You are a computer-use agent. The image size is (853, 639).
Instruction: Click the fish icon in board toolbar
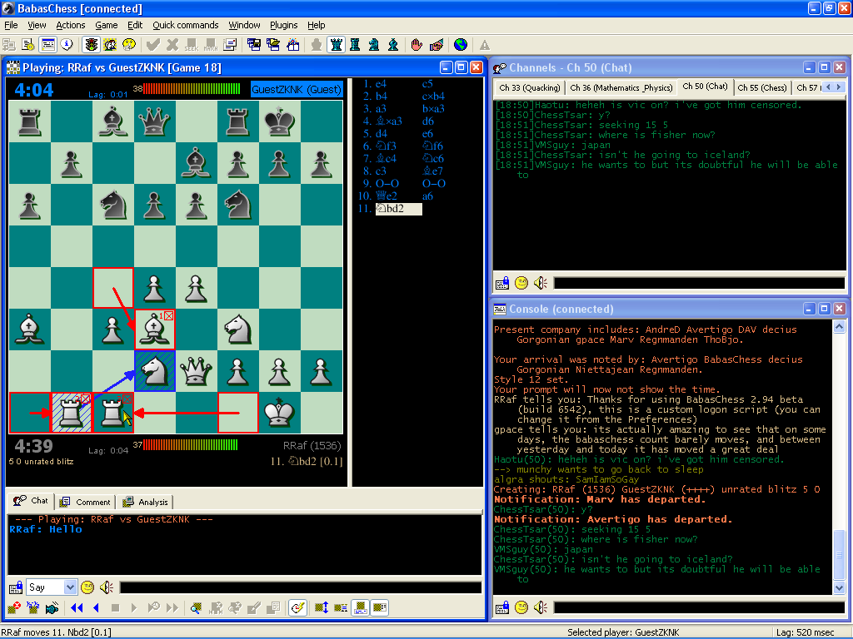click(x=52, y=607)
